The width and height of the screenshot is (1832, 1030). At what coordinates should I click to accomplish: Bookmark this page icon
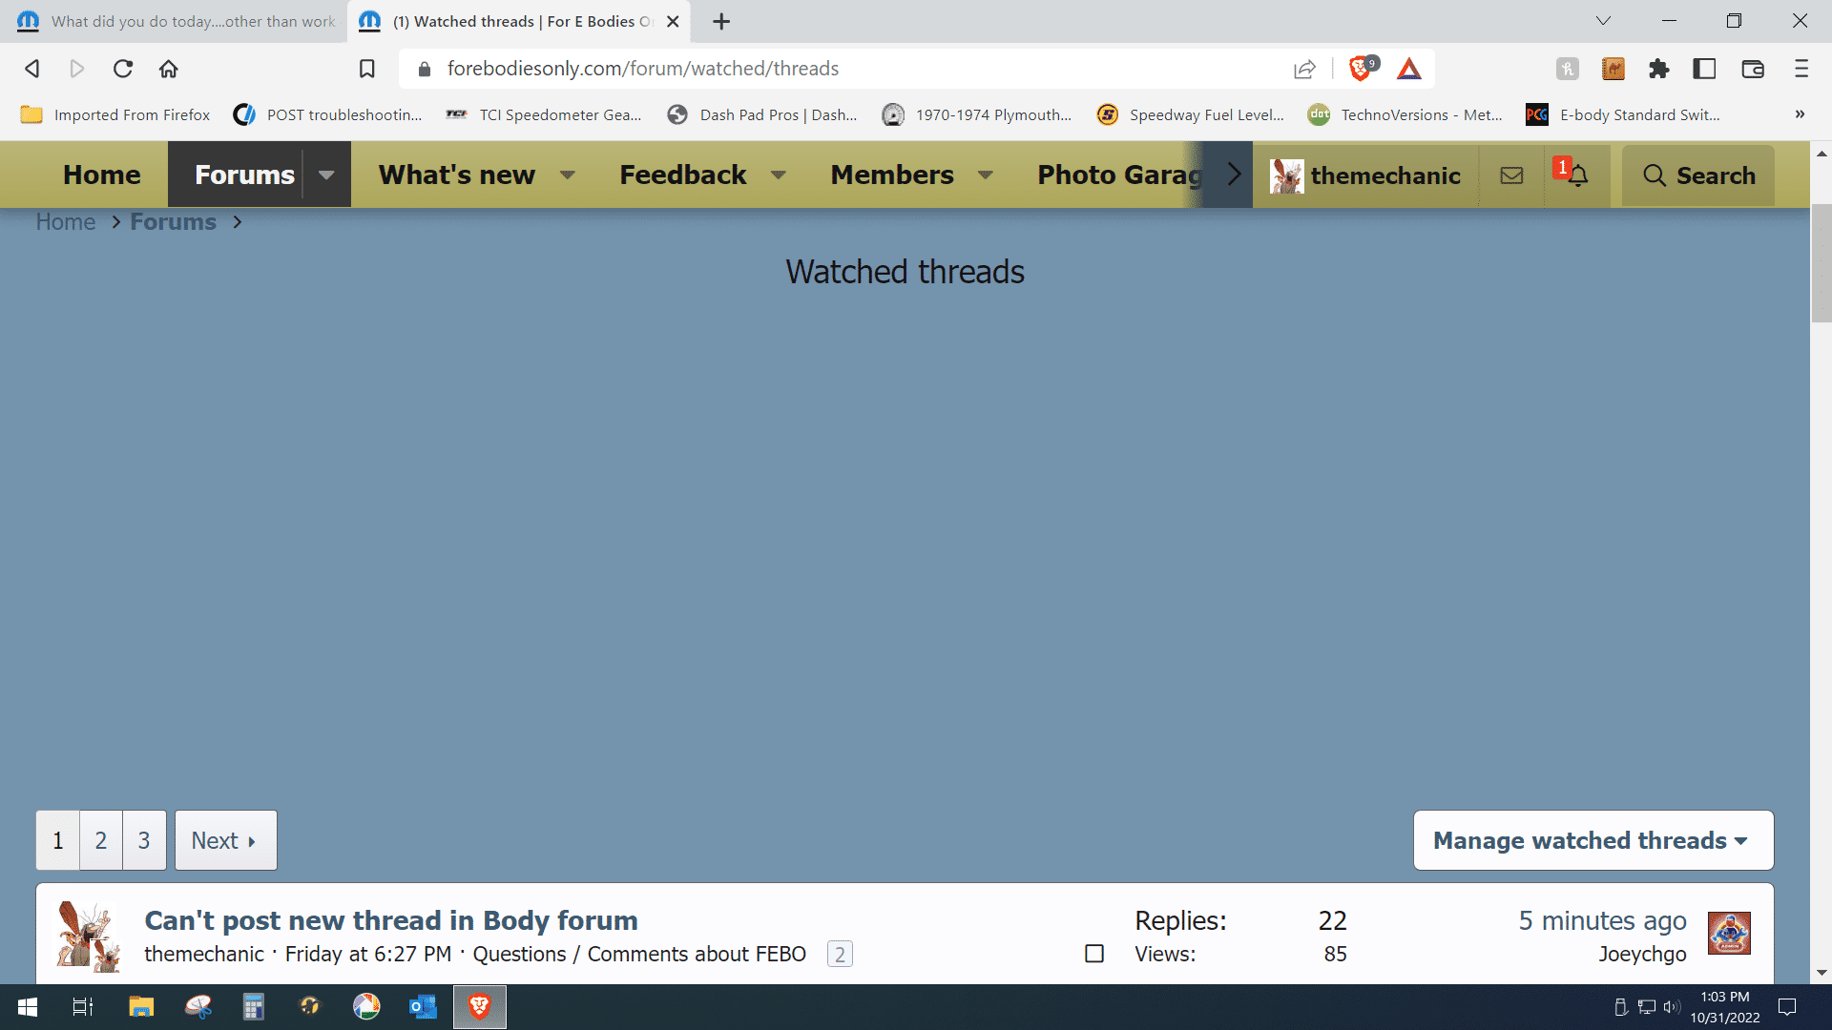click(366, 69)
